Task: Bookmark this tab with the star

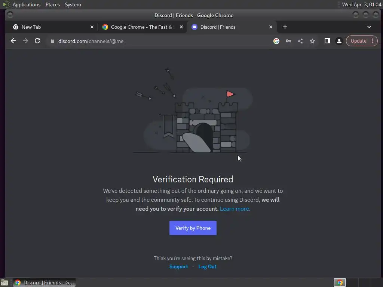Action: pos(312,41)
